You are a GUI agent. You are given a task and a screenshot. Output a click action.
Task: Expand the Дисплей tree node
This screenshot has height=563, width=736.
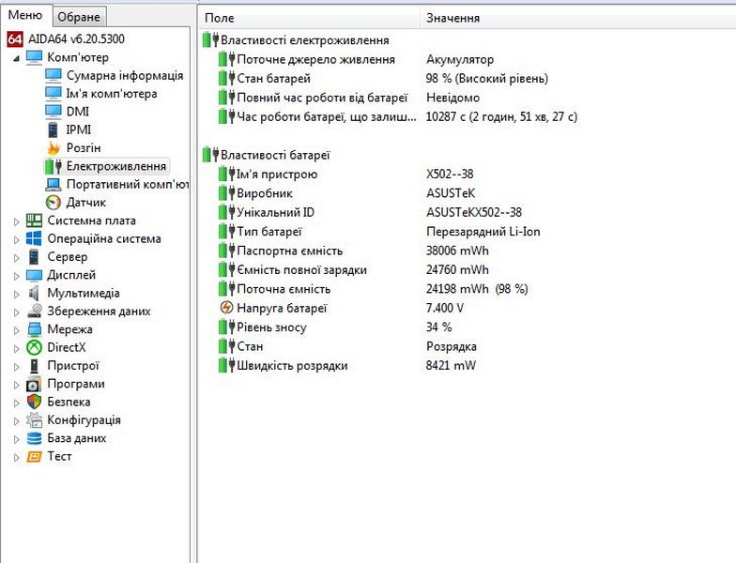pyautogui.click(x=16, y=276)
